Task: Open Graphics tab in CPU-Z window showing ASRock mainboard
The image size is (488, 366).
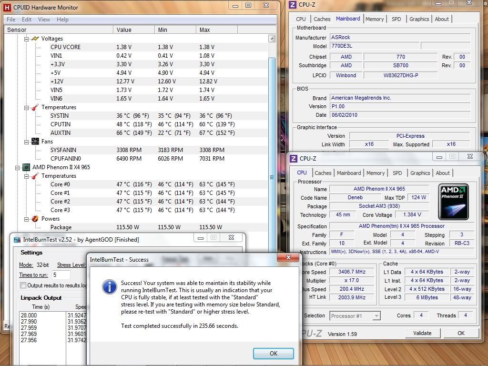Action: click(x=419, y=19)
